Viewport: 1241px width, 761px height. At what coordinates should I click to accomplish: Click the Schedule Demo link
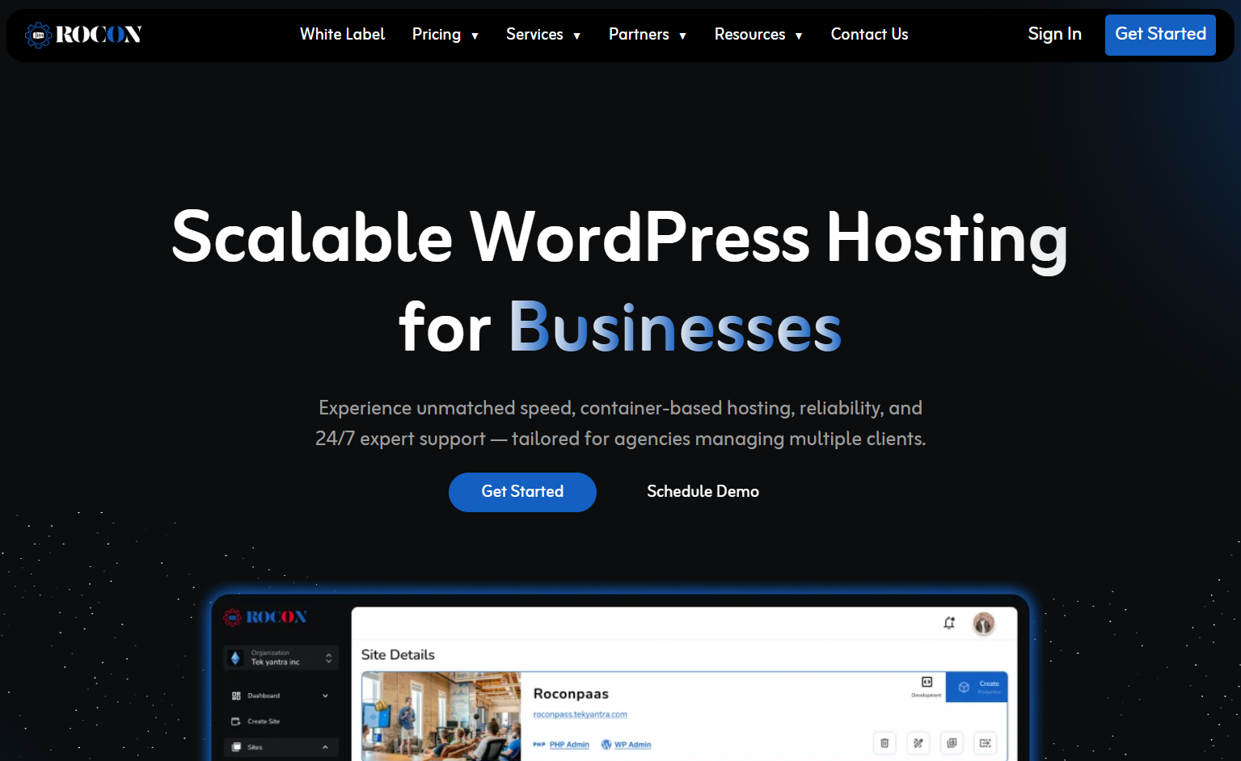point(703,492)
